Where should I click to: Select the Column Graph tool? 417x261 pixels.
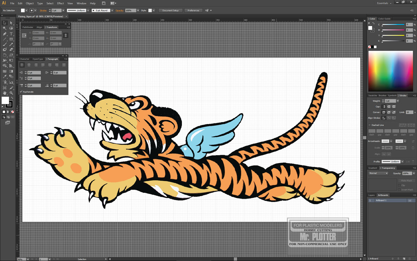[x=11, y=82]
